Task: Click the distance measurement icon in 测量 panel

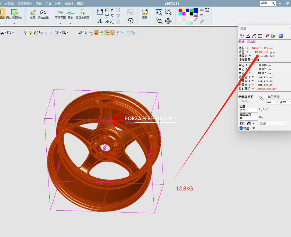Action: point(242,36)
